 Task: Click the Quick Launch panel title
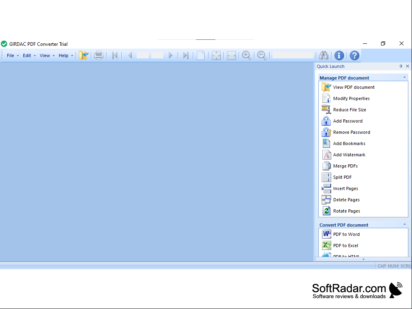pyautogui.click(x=330, y=66)
